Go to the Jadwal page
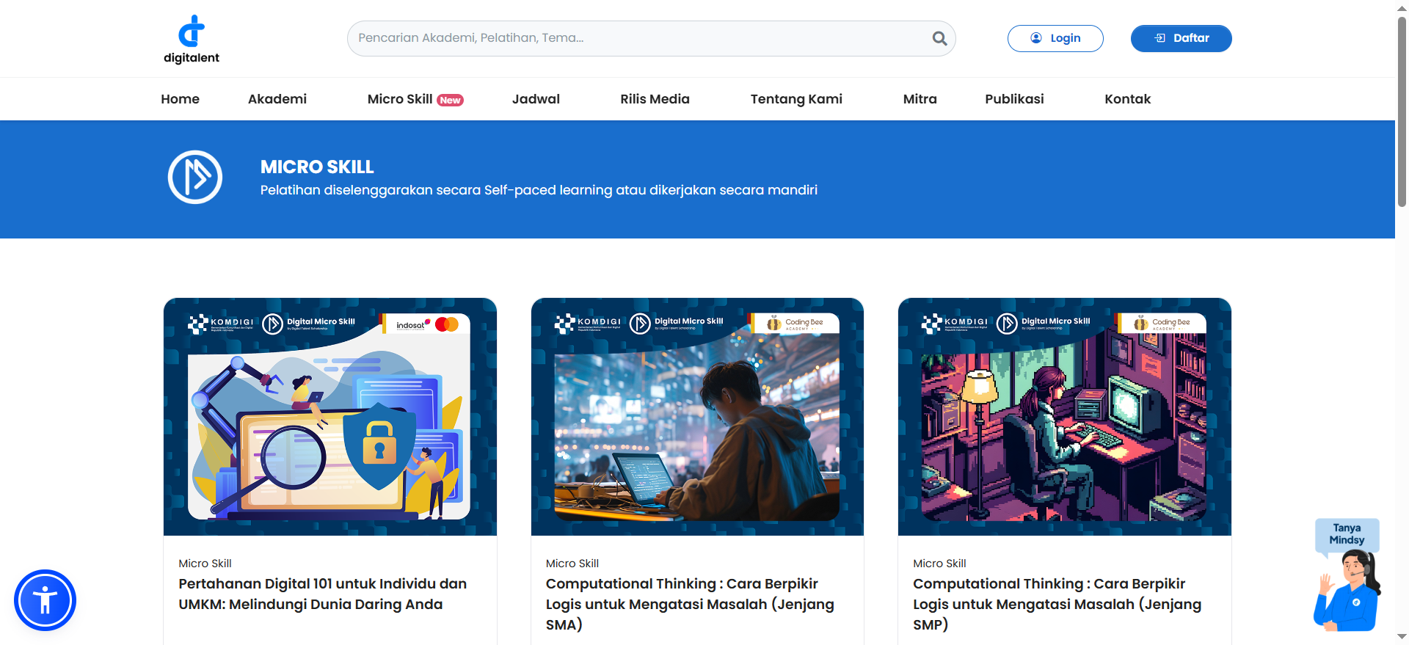Image resolution: width=1409 pixels, height=645 pixels. (x=536, y=99)
